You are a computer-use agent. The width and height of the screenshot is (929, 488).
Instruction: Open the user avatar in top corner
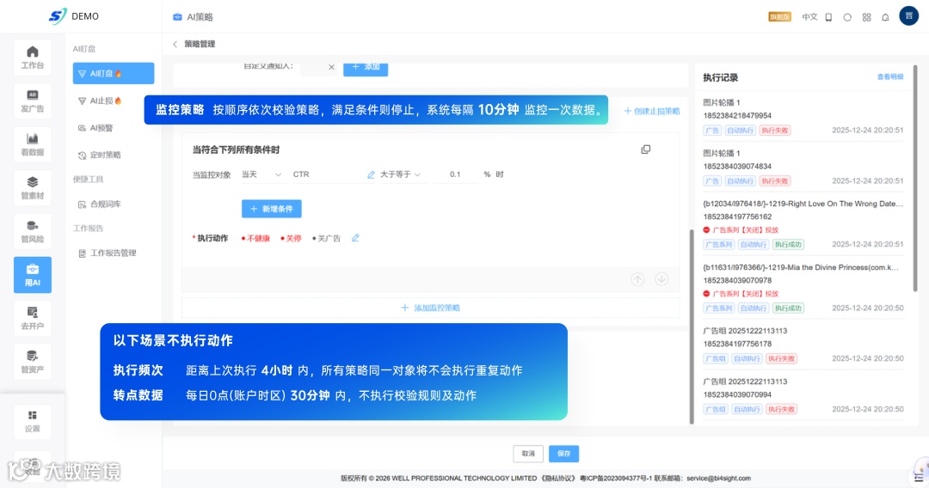(x=909, y=16)
